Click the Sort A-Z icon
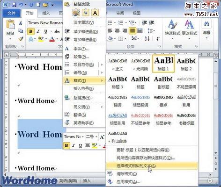221x187 pixels. 147,38
